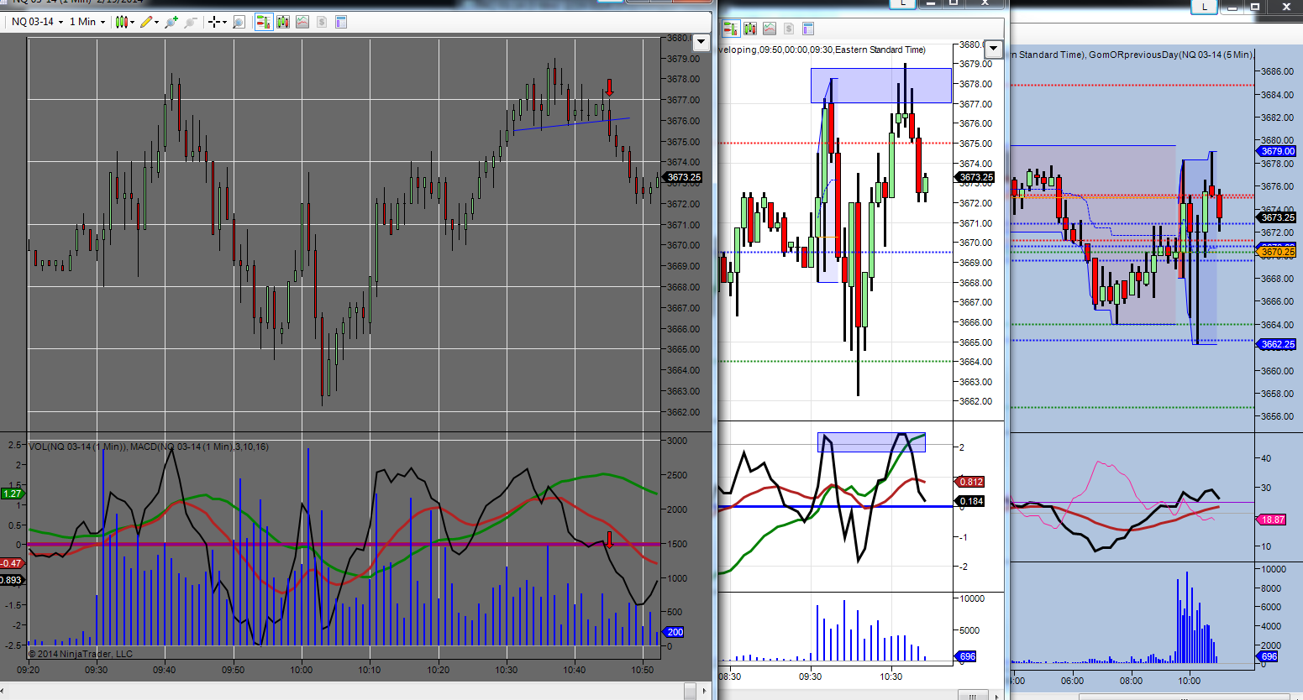Open Properties icon in left chart

click(341, 22)
